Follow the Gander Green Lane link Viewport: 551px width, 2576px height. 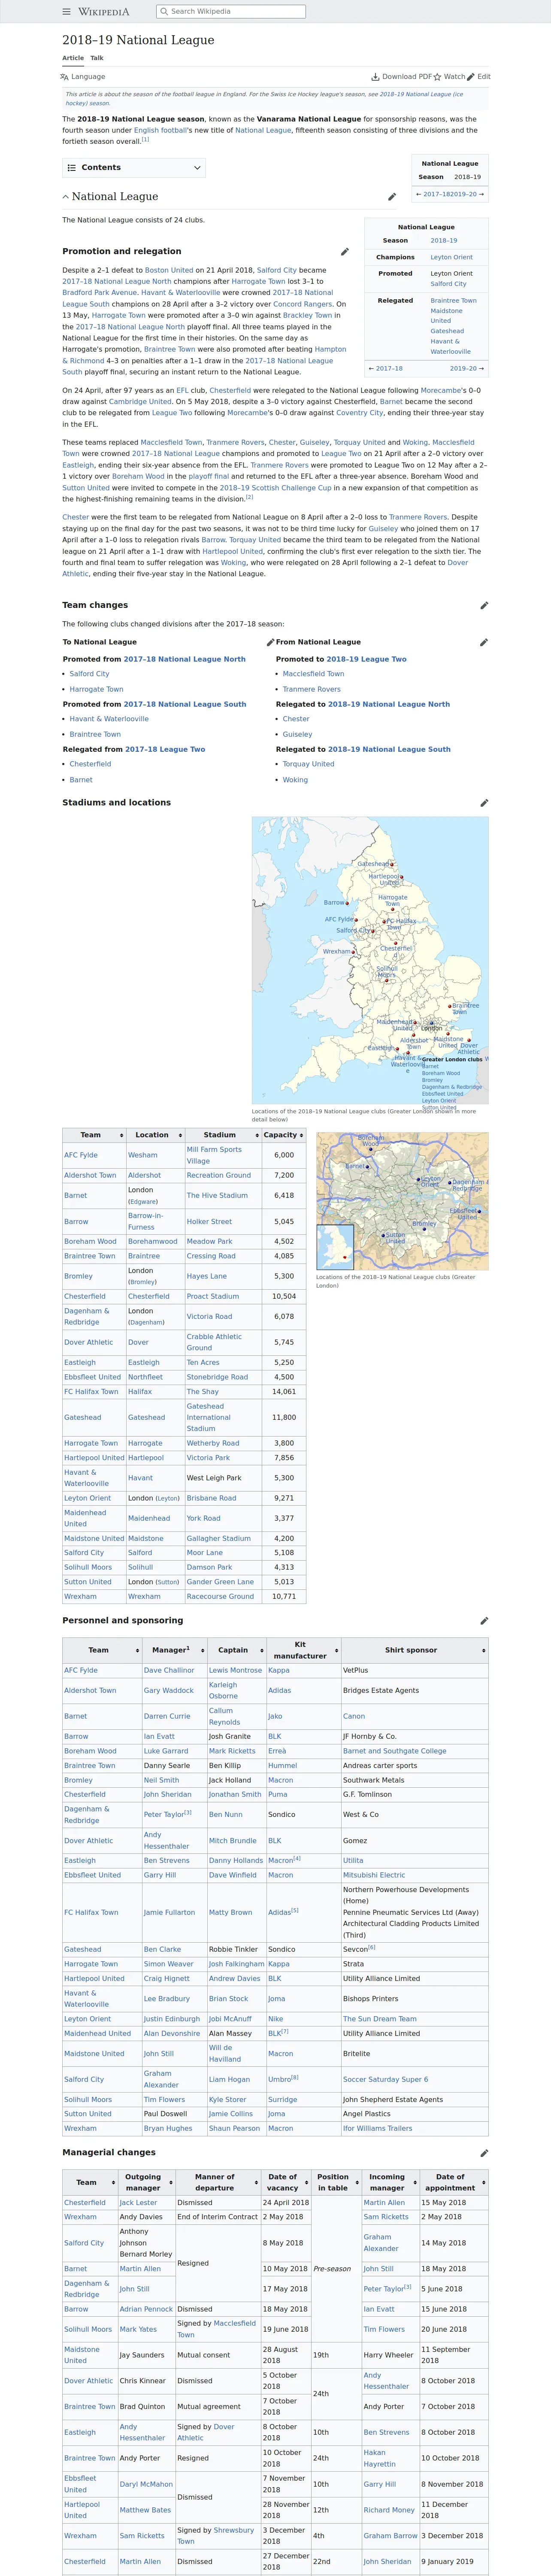[x=220, y=1582]
